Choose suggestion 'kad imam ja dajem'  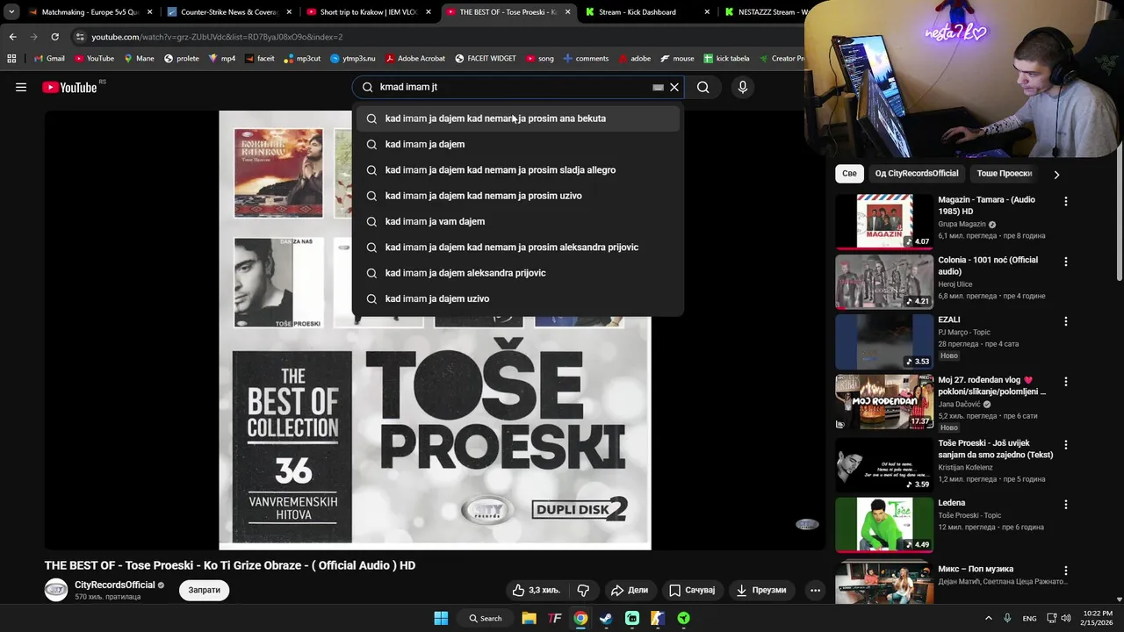coord(516,144)
